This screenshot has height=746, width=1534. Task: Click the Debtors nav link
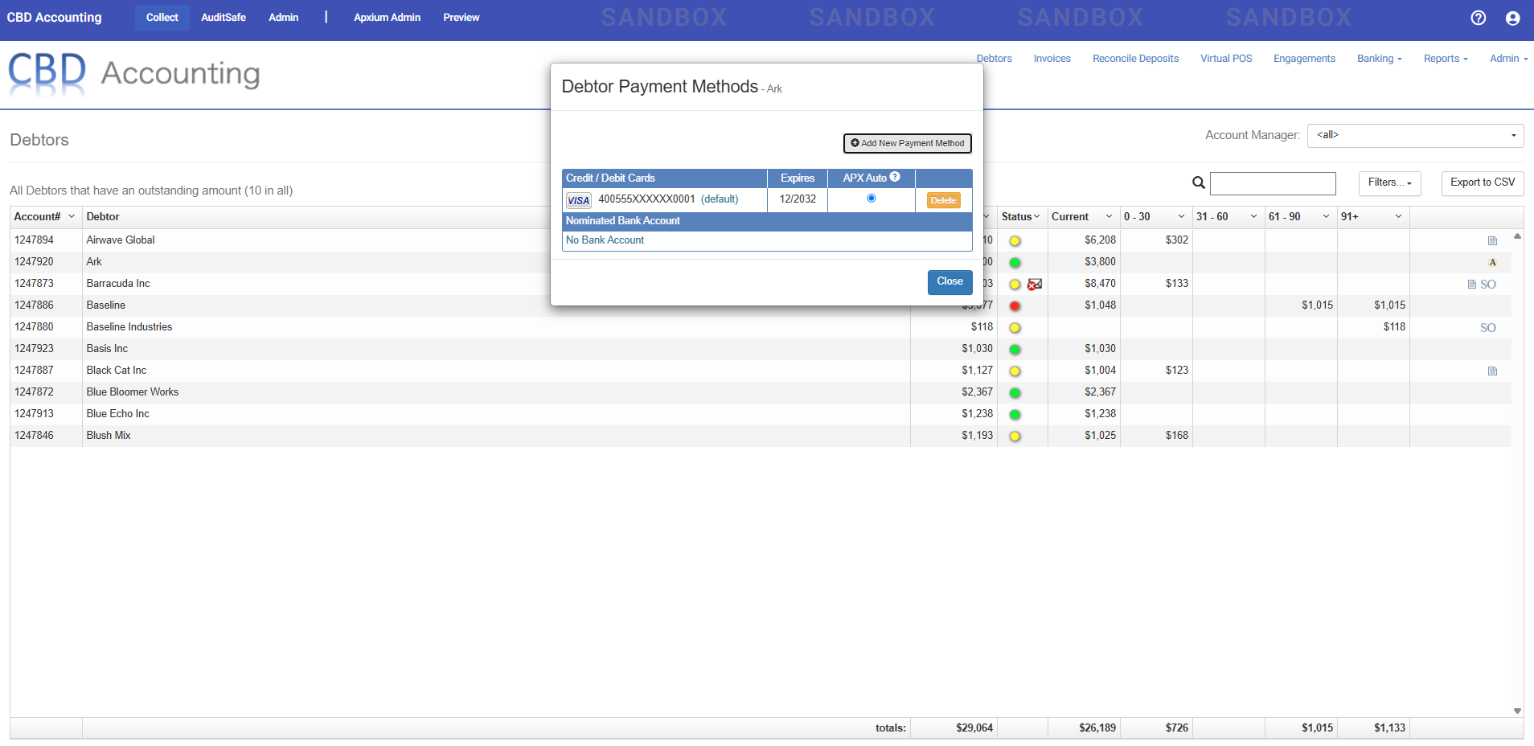pyautogui.click(x=994, y=59)
